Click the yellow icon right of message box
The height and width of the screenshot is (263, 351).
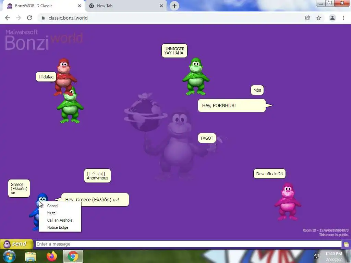coord(346,244)
